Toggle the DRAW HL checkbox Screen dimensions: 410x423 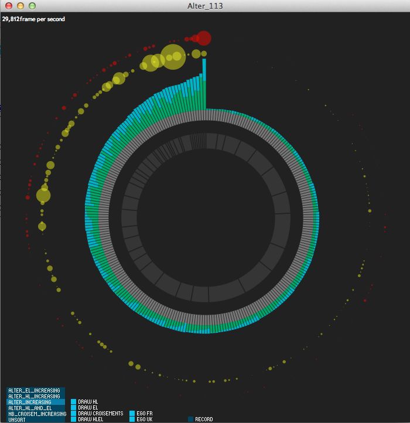[x=74, y=402]
